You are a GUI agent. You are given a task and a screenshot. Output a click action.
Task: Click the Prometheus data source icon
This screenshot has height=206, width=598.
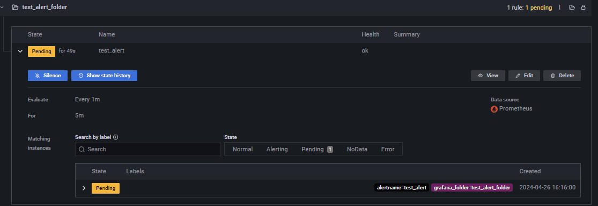pyautogui.click(x=494, y=109)
